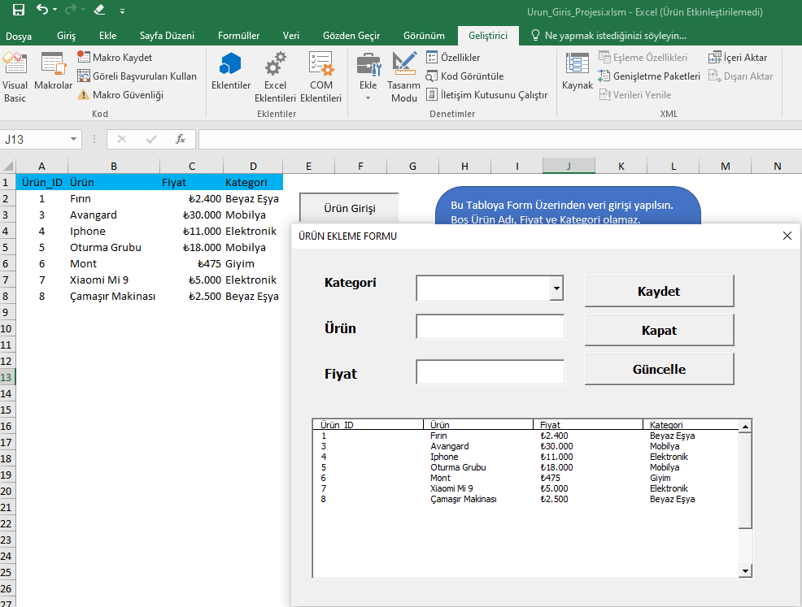The image size is (802, 607).
Task: Open the Kategori combo box dropdown
Action: [x=556, y=288]
